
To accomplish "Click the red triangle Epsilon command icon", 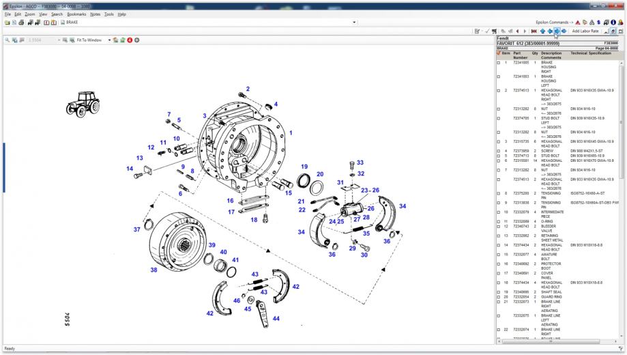I will [x=578, y=23].
